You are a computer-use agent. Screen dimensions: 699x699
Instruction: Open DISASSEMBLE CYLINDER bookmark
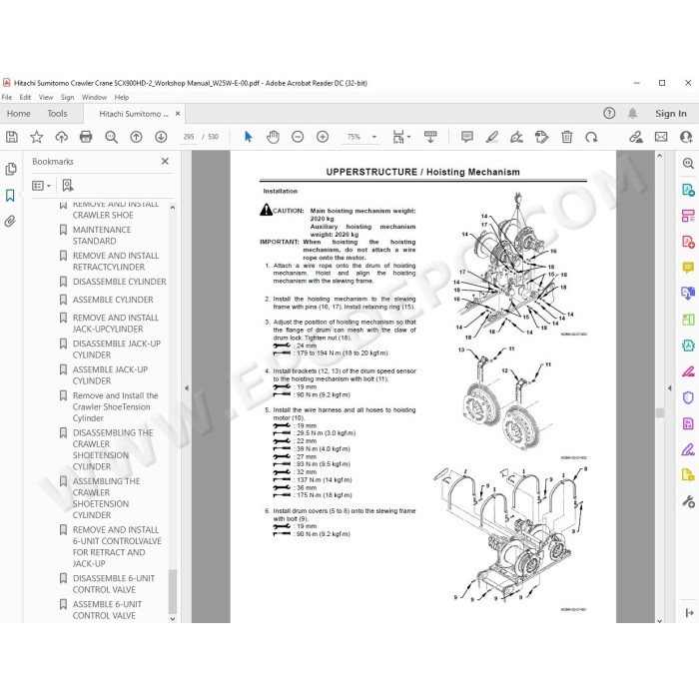[x=119, y=282]
